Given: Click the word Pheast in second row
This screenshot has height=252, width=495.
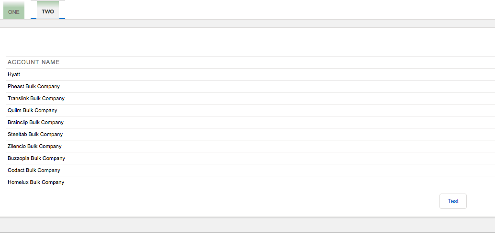Looking at the screenshot, I should pyautogui.click(x=16, y=86).
